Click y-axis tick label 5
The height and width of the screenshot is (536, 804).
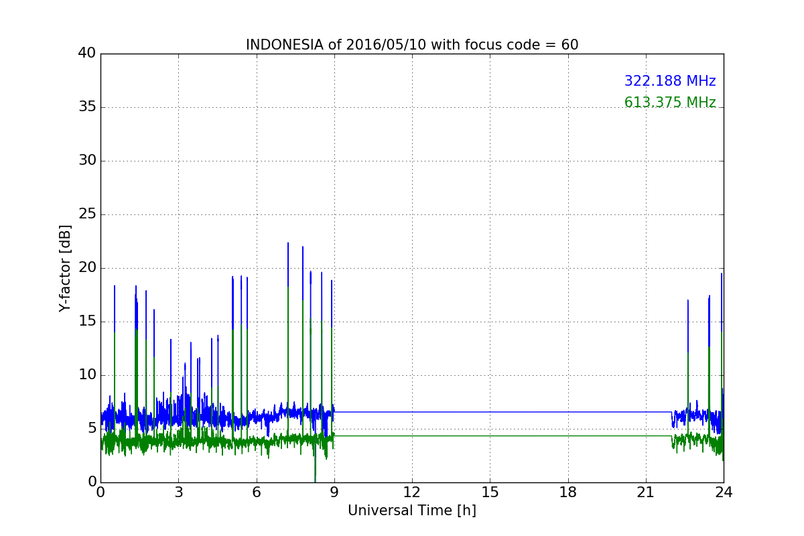(x=92, y=429)
